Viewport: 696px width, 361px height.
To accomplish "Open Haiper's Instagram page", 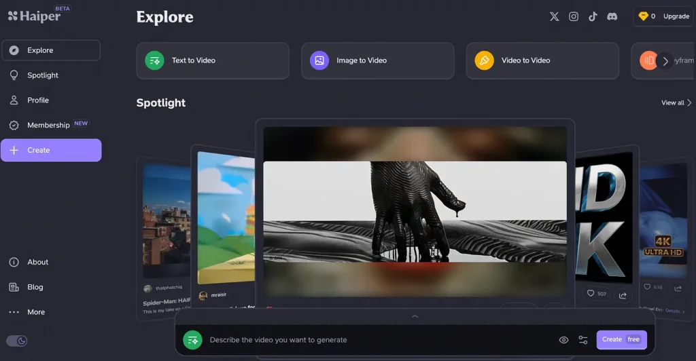I will [574, 16].
